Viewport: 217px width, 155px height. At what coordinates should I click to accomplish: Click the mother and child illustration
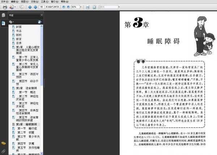204,36
